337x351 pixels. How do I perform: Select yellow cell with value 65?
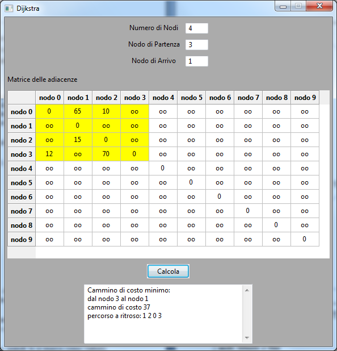[78, 111]
